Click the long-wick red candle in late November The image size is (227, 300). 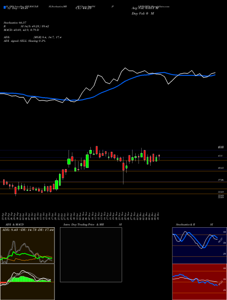pyautogui.click(x=123, y=167)
